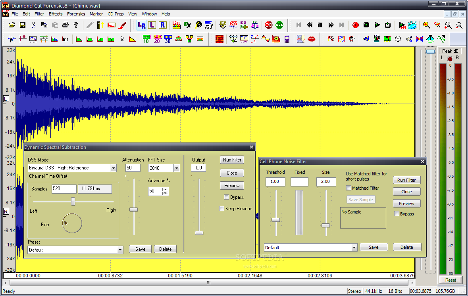Expand the DSS Mode dropdown
This screenshot has height=296, width=468.
click(x=114, y=168)
